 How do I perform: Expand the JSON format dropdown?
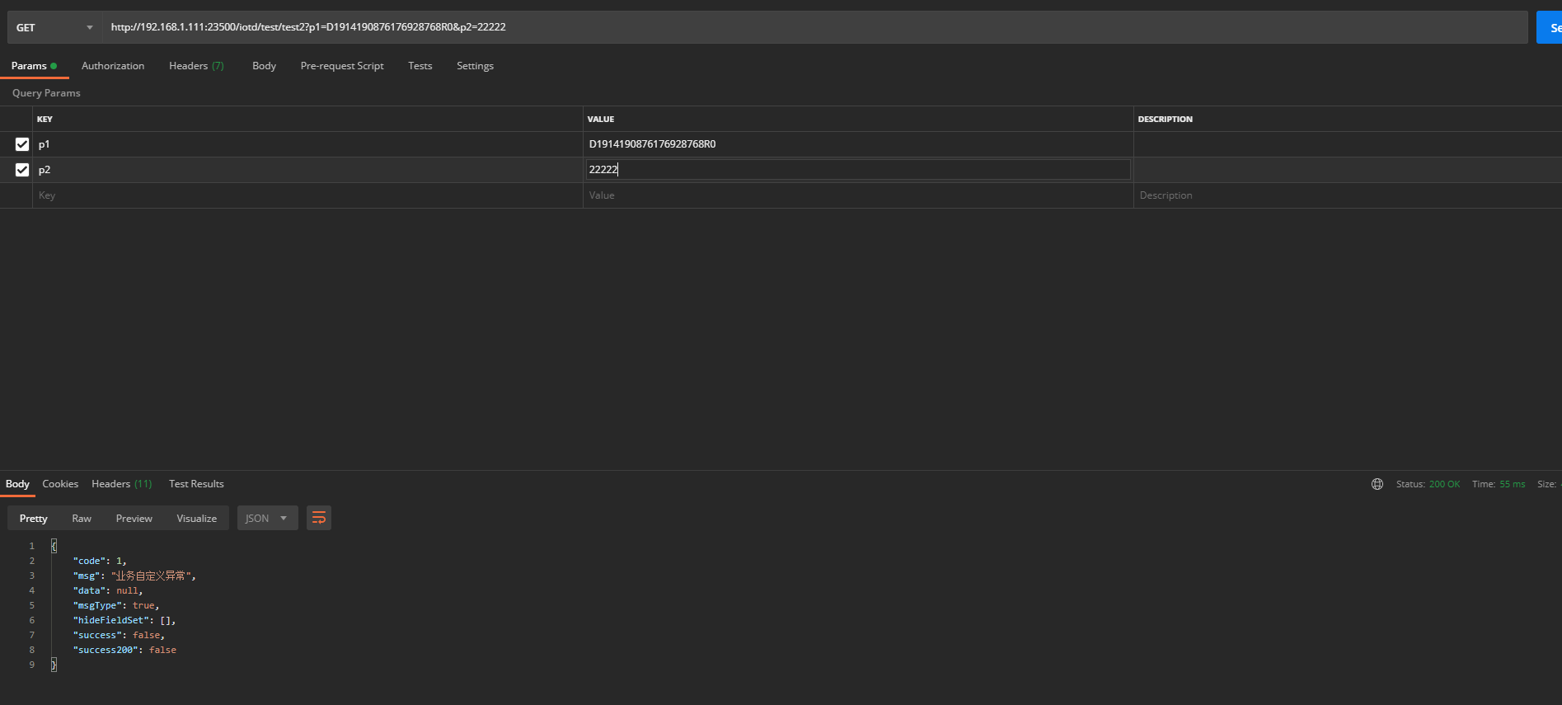(267, 518)
